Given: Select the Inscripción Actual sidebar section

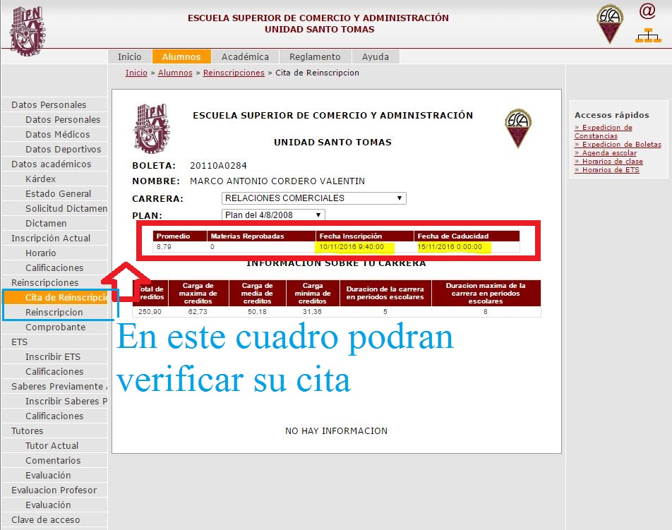Looking at the screenshot, I should [x=54, y=239].
